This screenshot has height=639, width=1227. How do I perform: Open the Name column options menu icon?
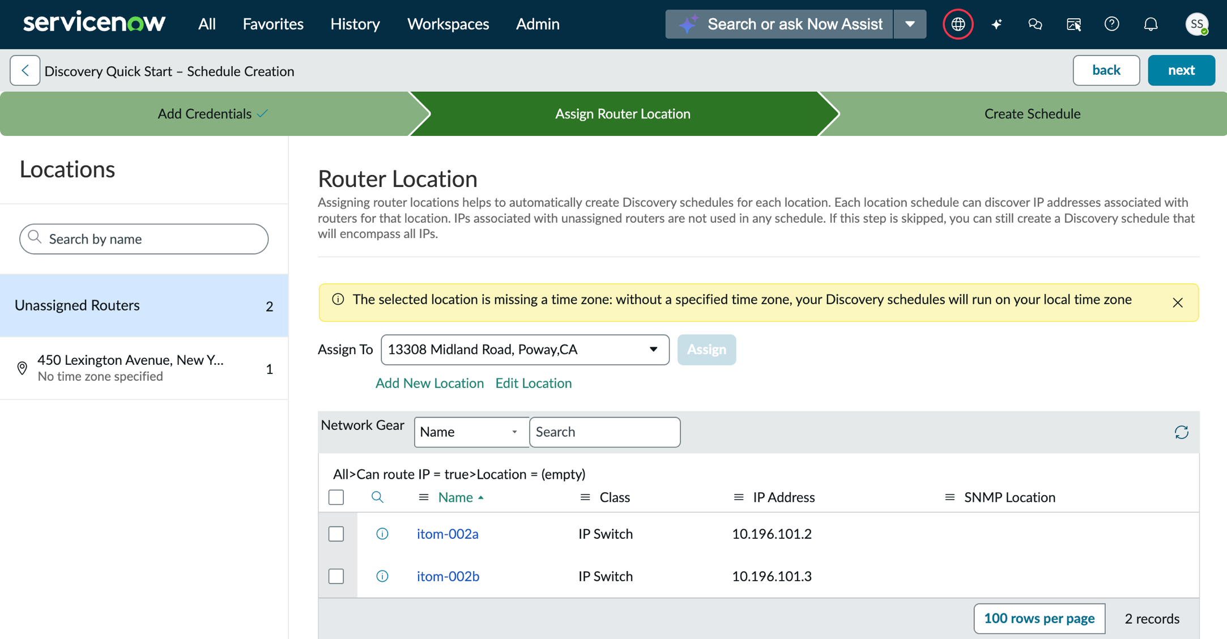click(423, 497)
